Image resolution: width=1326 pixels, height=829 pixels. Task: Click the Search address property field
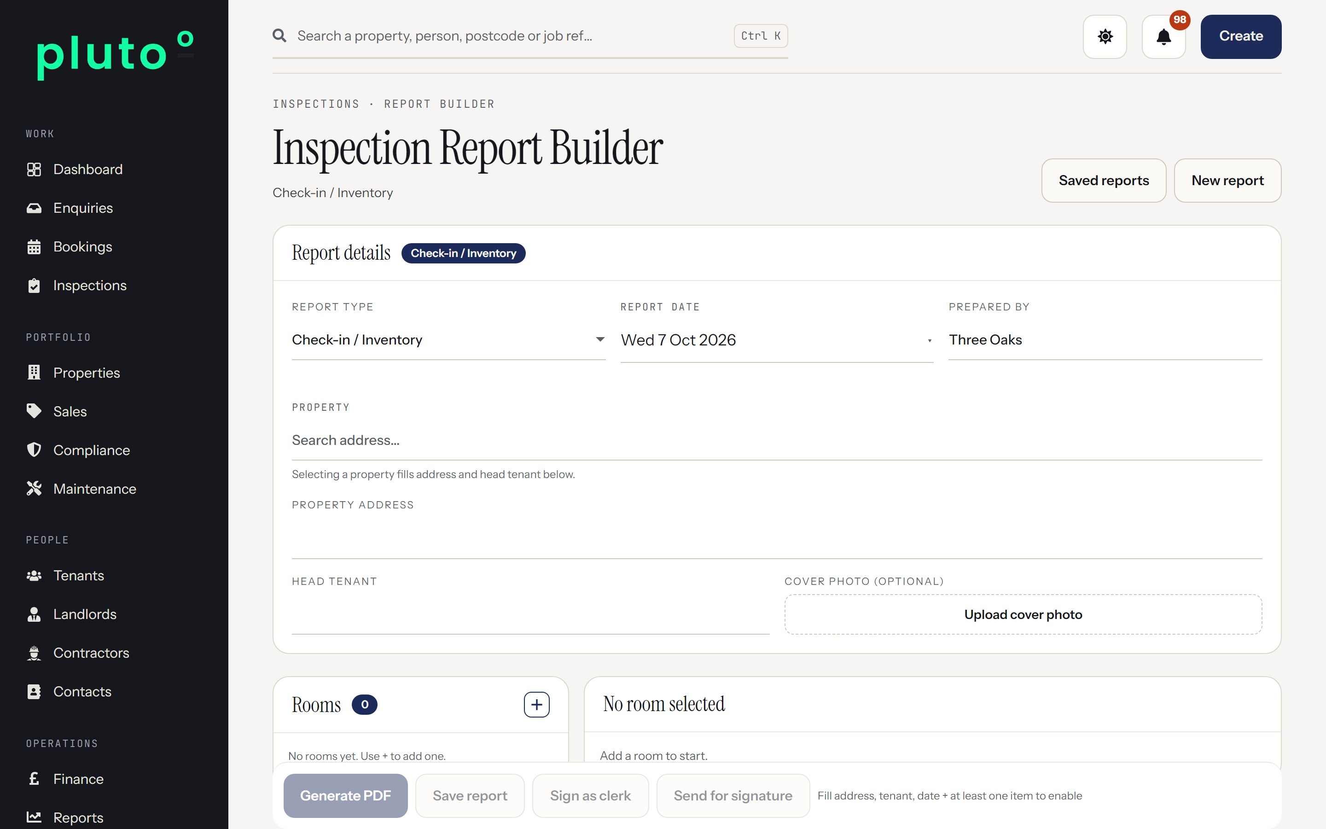(x=776, y=440)
